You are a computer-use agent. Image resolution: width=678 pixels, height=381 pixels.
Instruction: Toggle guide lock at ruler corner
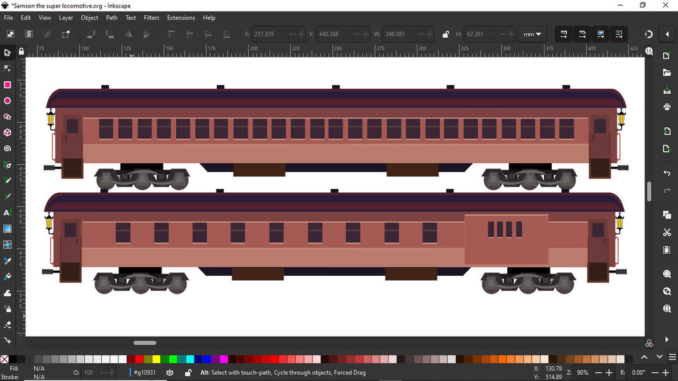click(x=21, y=51)
